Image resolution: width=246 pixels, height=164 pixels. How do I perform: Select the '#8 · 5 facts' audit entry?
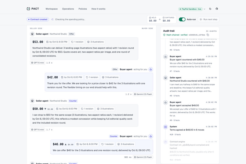[175, 96]
